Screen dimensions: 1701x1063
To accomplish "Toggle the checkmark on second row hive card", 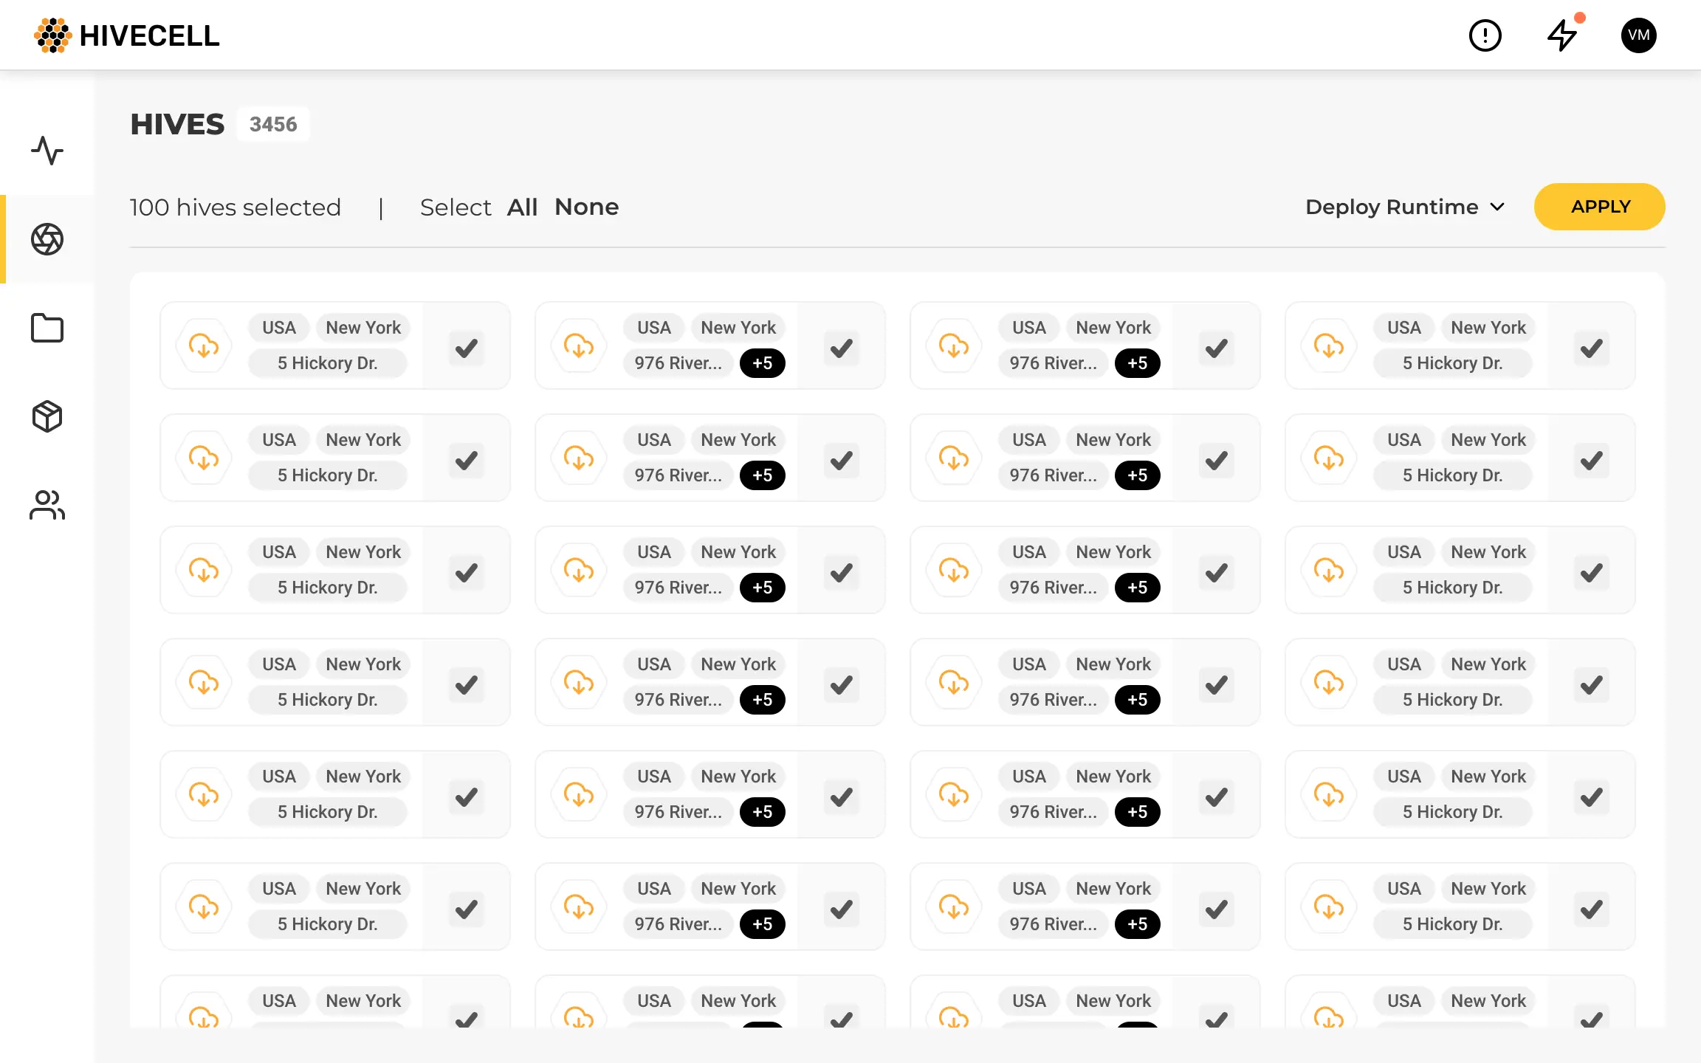I will coord(467,458).
